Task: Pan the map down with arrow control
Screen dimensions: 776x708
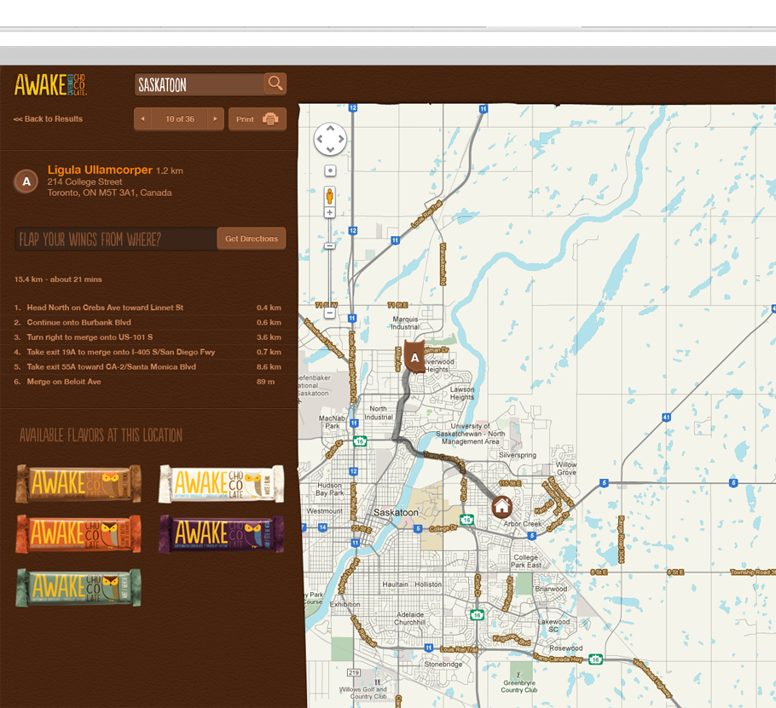Action: tap(330, 149)
